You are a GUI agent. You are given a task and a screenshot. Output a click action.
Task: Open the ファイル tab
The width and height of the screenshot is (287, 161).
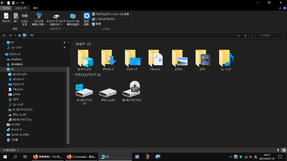click(x=6, y=8)
